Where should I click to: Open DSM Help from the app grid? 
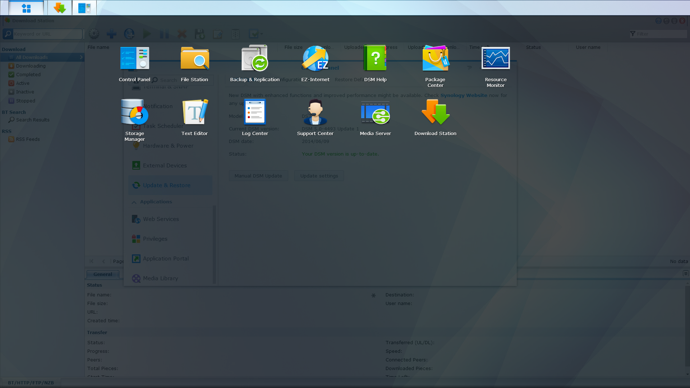[375, 64]
